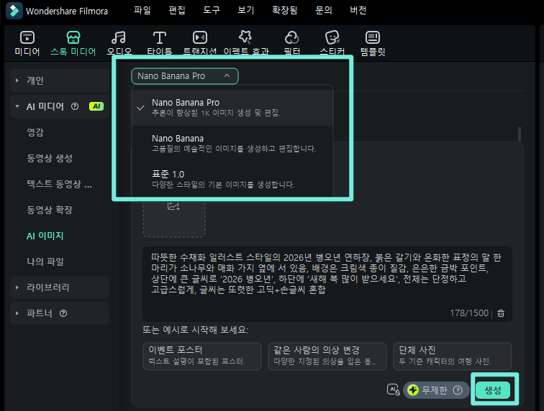544x411 pixels.
Task: Expand the 개인 section
Action: [60, 80]
